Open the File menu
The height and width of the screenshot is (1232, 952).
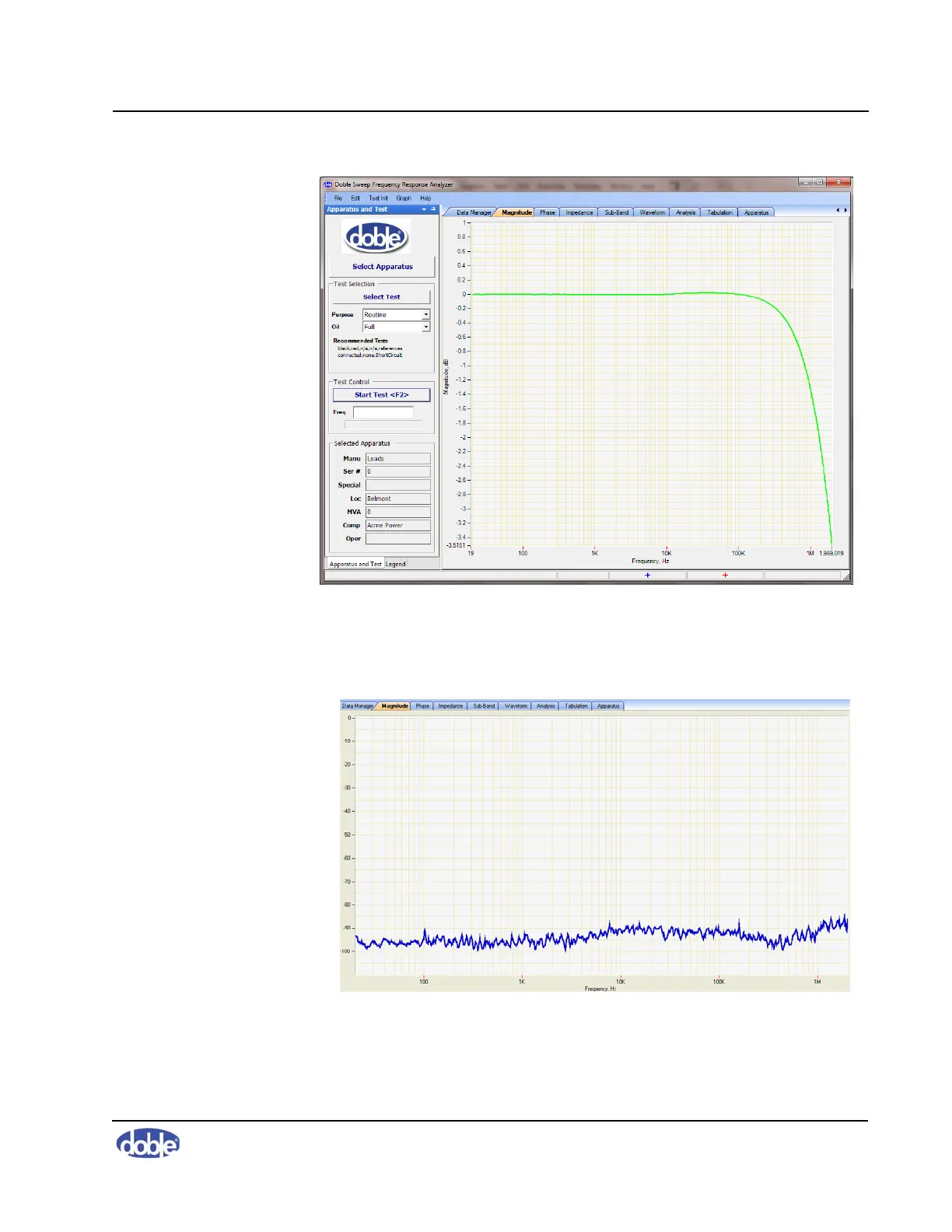(x=338, y=198)
